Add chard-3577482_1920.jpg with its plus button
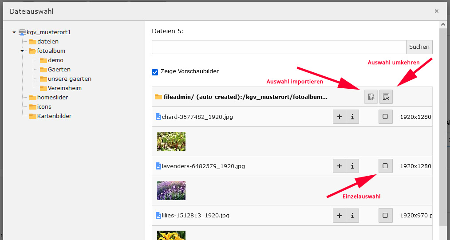450x240 pixels. [339, 117]
